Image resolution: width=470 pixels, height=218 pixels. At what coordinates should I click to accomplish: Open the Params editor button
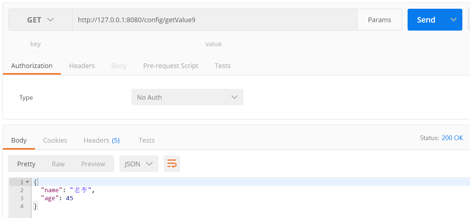[380, 20]
